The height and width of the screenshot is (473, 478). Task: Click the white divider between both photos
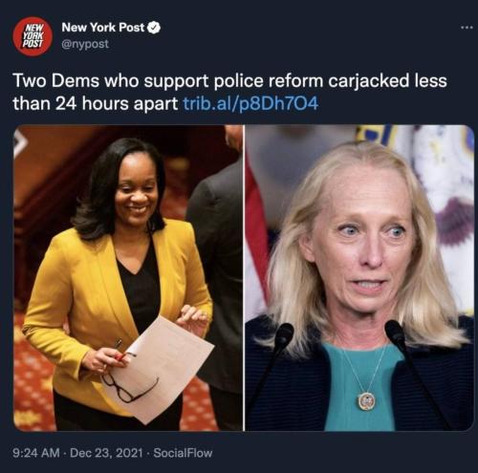tap(244, 278)
